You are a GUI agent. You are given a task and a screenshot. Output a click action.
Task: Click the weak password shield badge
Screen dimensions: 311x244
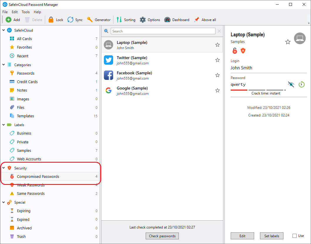tap(243, 51)
